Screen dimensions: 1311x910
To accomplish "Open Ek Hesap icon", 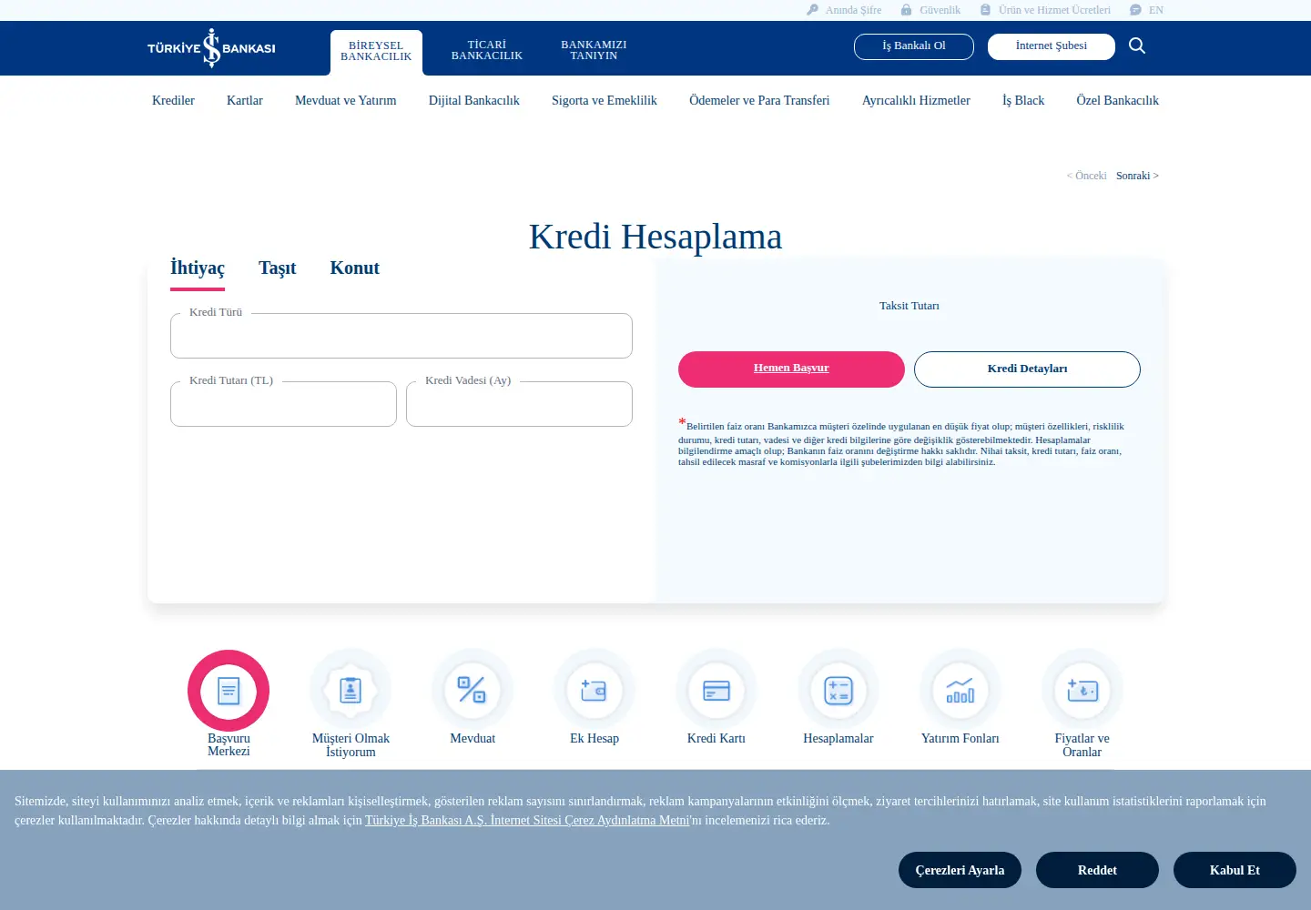I will [x=595, y=691].
